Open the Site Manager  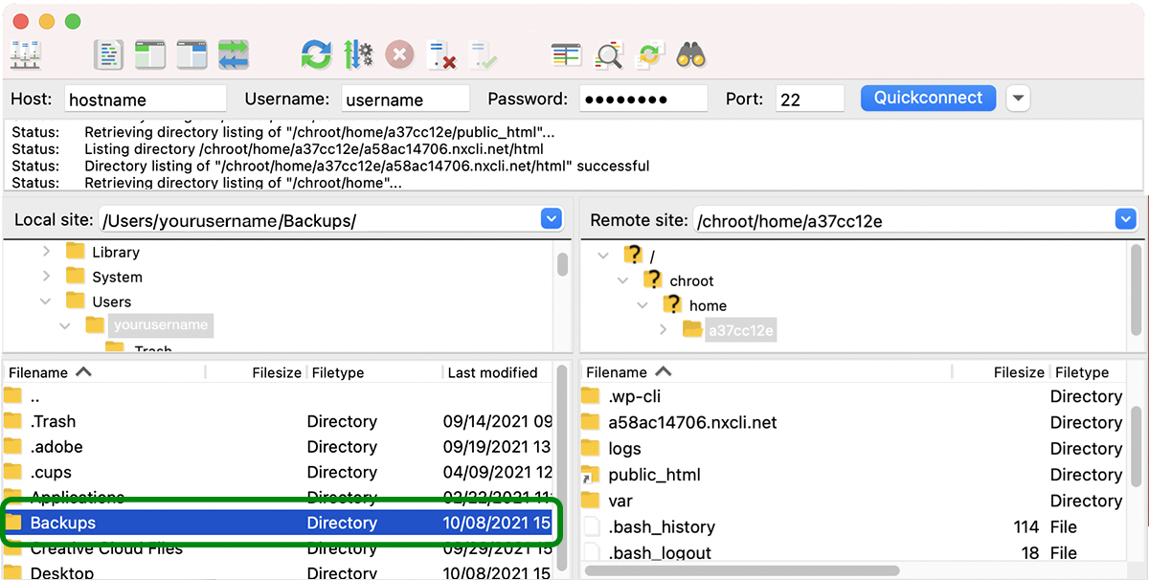[25, 55]
